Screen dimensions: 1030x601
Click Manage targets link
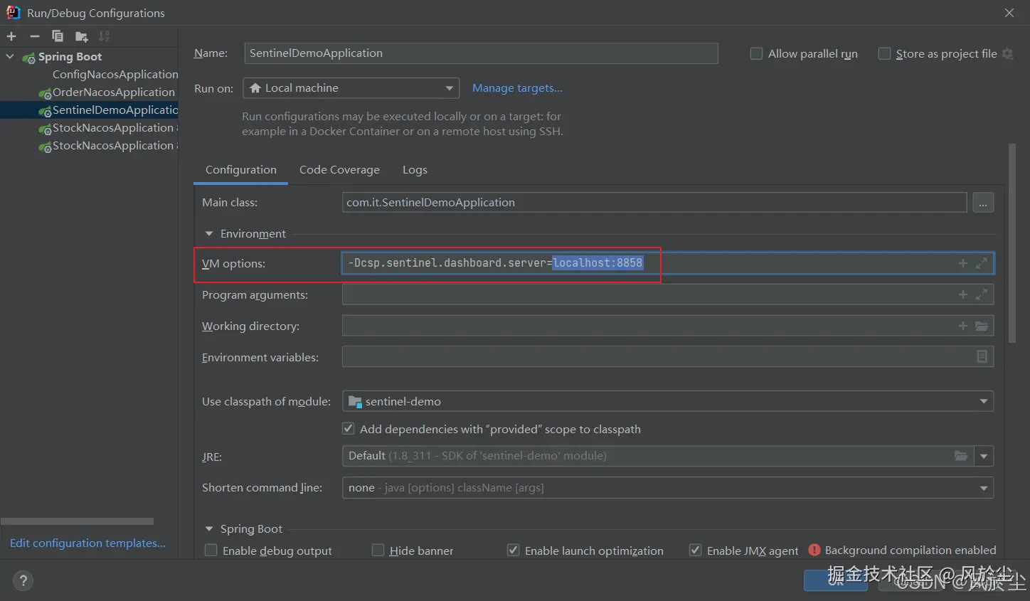[x=517, y=88]
